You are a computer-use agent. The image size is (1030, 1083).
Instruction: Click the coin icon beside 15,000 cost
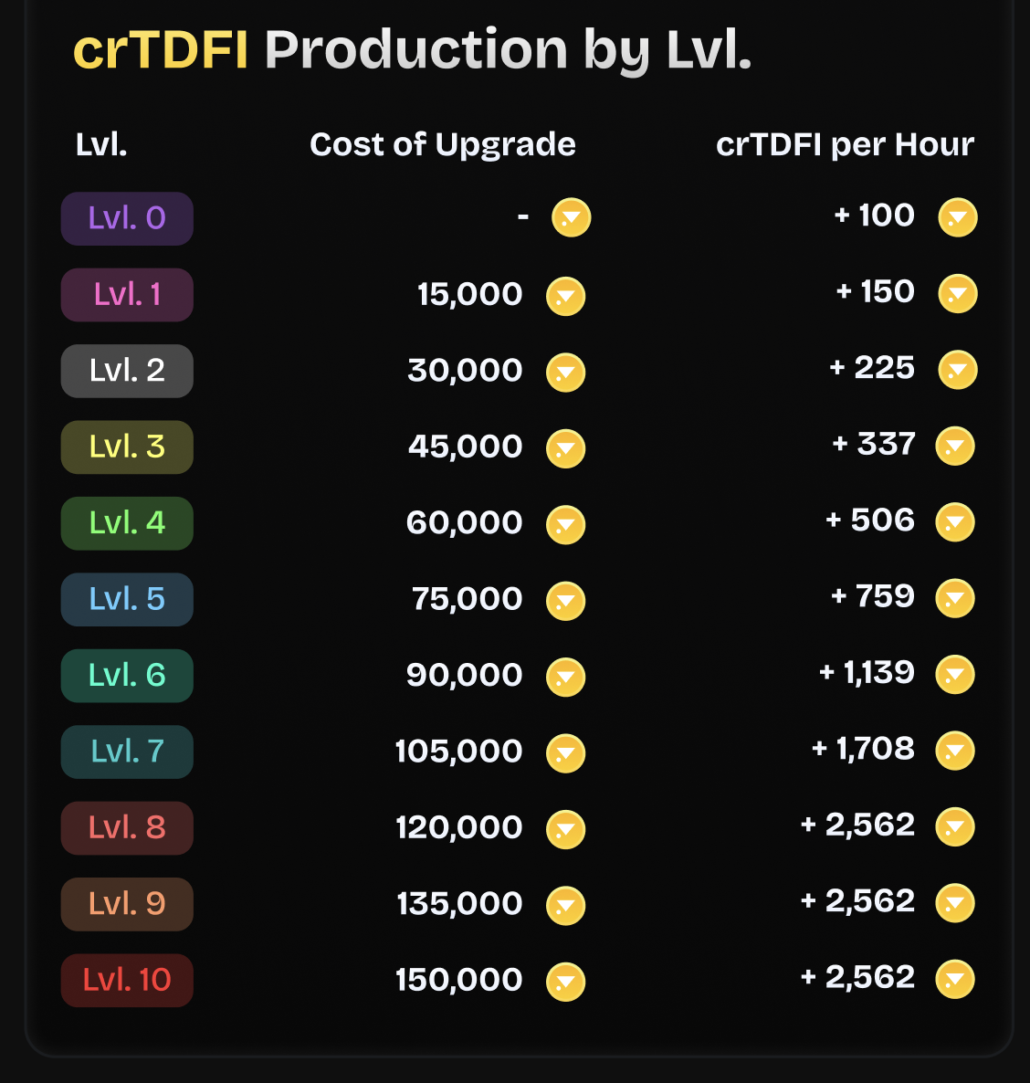pos(565,296)
